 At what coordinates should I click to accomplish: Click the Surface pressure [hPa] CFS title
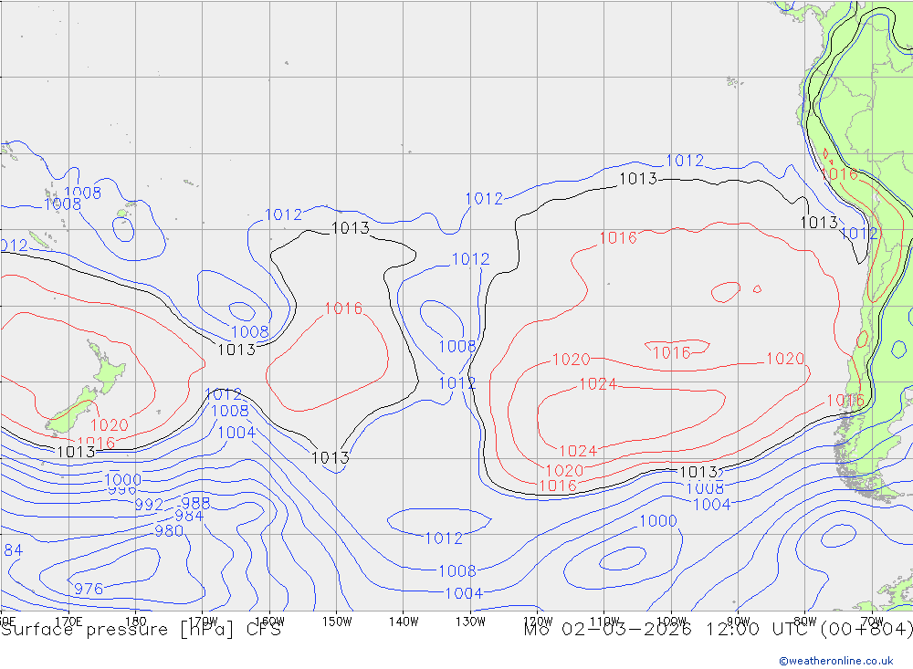click(141, 630)
